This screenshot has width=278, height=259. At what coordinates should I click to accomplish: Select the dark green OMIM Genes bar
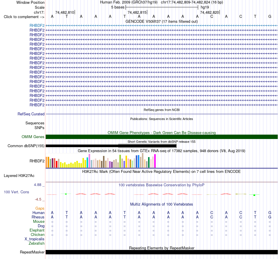162,137
